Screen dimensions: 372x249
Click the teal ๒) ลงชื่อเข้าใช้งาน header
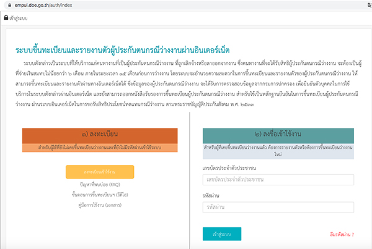pyautogui.click(x=278, y=136)
